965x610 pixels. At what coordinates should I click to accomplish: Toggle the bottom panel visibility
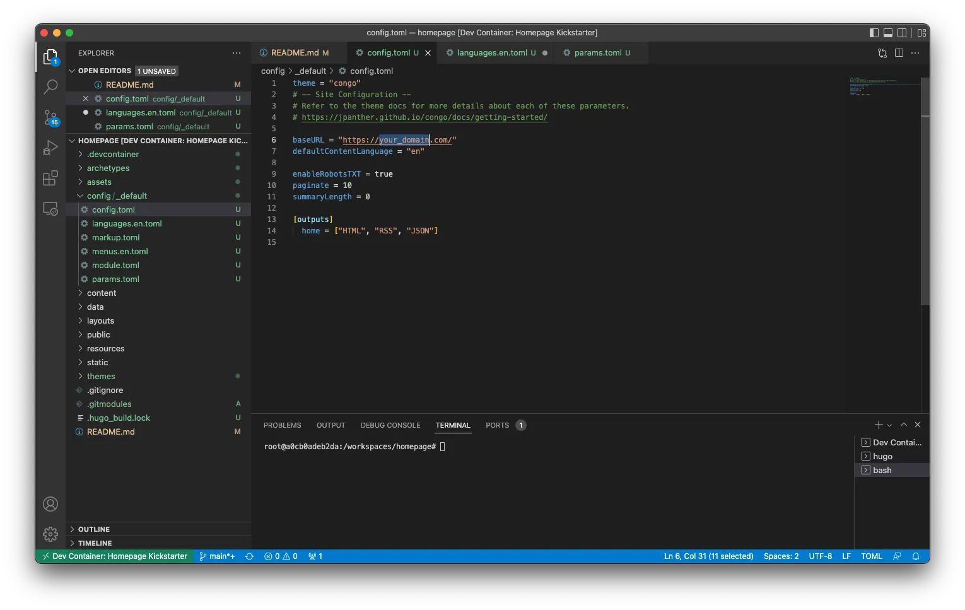[x=888, y=33]
